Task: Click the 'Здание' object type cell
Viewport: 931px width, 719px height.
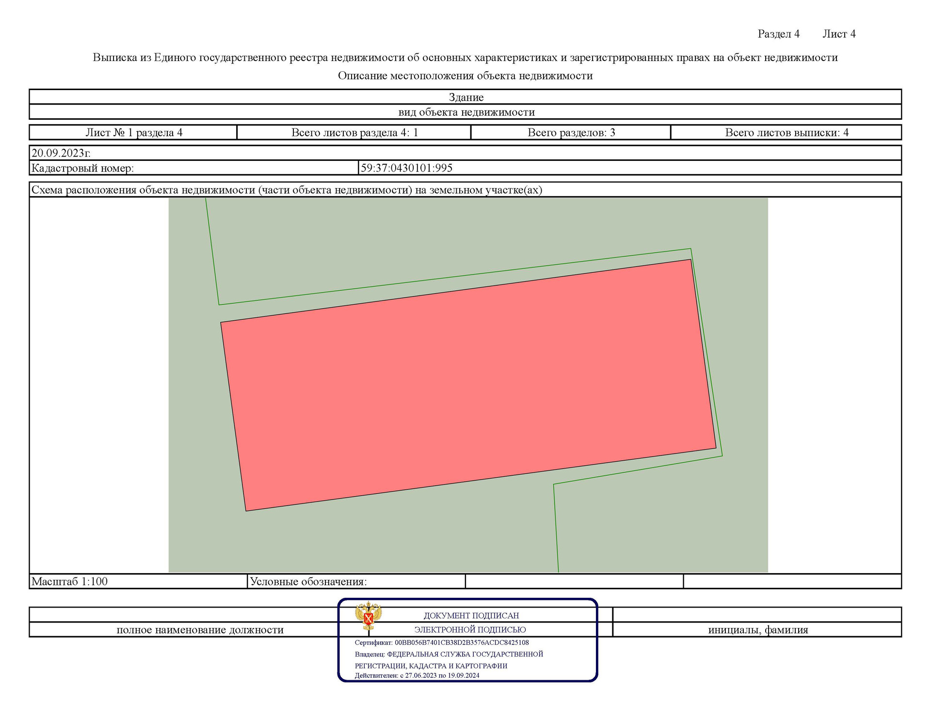Action: point(465,97)
